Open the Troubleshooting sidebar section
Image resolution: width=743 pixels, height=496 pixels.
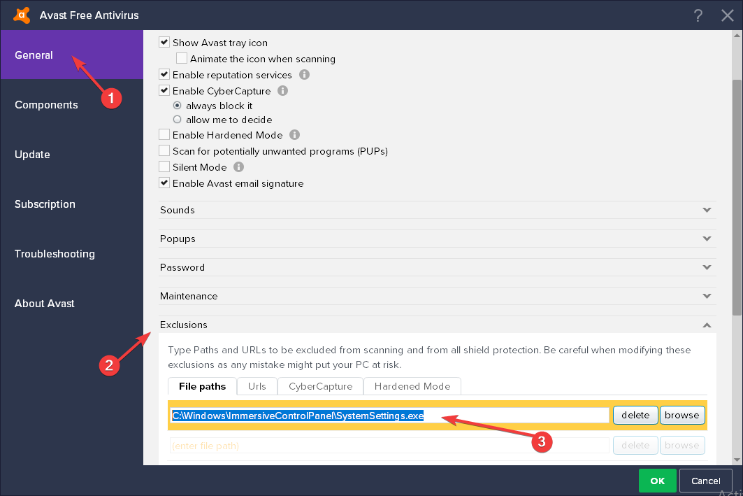[54, 254]
